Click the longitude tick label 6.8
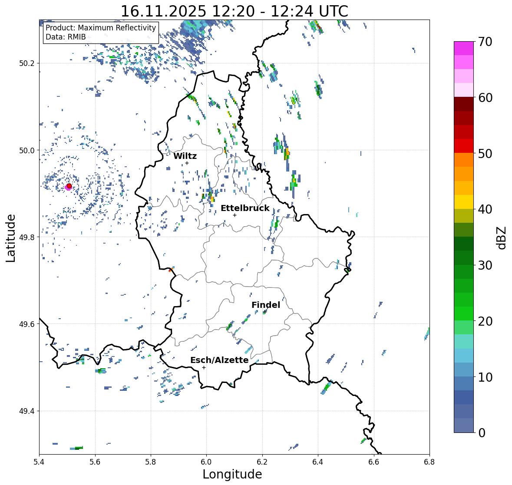 (x=429, y=462)
